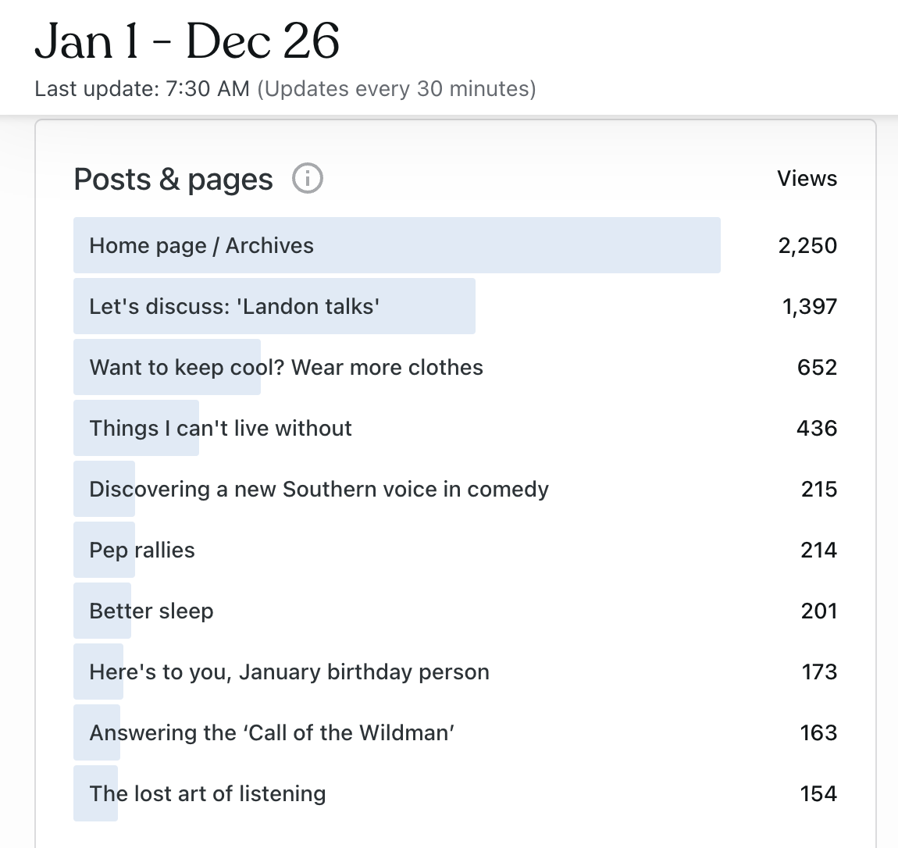Click the Posts & pages heading
This screenshot has height=848, width=898.
pos(173,180)
